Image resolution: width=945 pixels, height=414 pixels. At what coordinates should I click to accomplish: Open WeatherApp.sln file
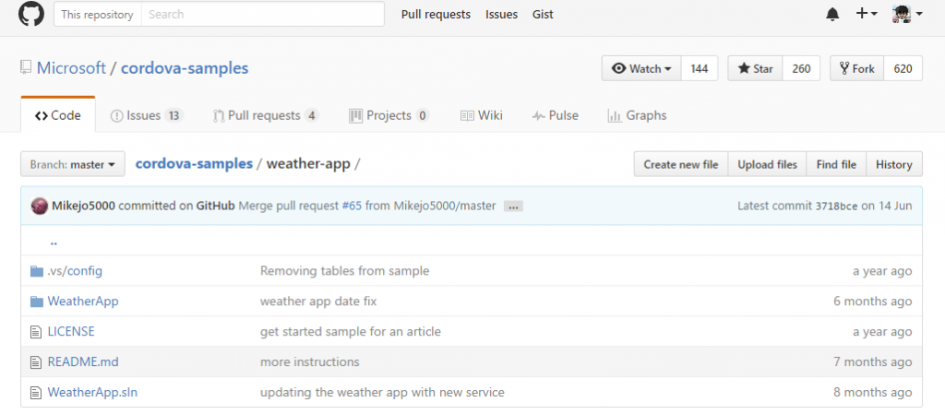(x=92, y=393)
